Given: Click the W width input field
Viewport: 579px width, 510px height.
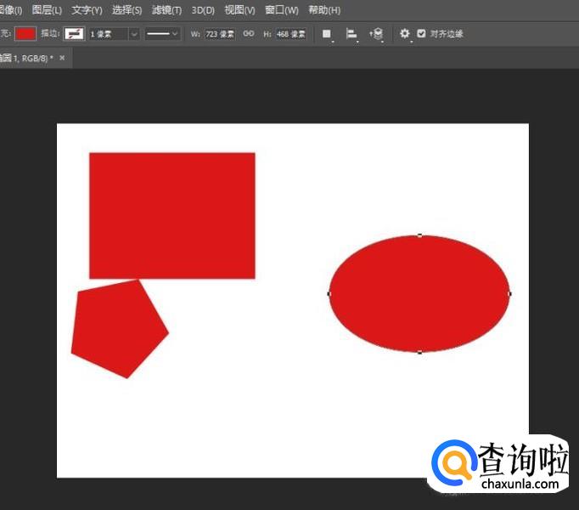Looking at the screenshot, I should coord(219,34).
